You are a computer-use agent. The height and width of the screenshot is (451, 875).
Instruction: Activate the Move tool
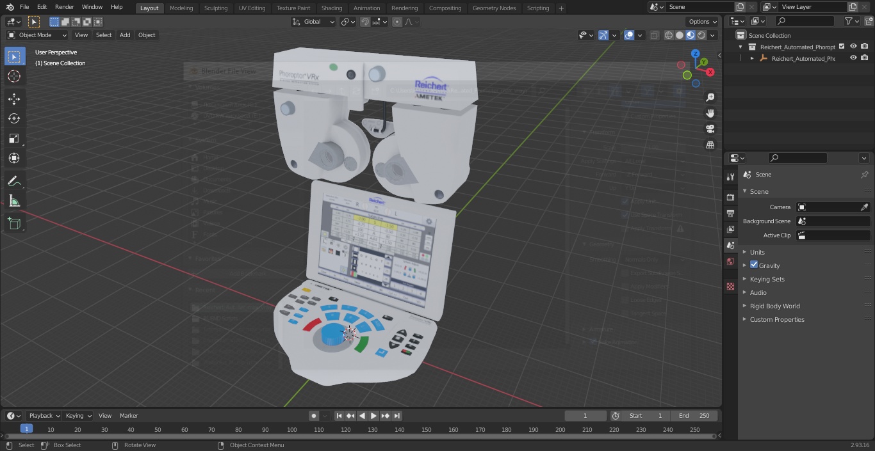pos(14,99)
